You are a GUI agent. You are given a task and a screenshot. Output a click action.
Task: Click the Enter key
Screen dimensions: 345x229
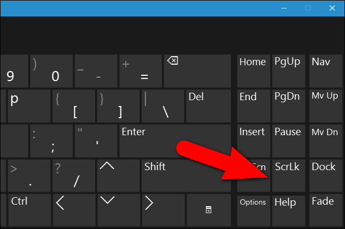point(175,141)
